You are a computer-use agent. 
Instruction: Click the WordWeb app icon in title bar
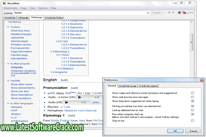[x=5, y=3]
